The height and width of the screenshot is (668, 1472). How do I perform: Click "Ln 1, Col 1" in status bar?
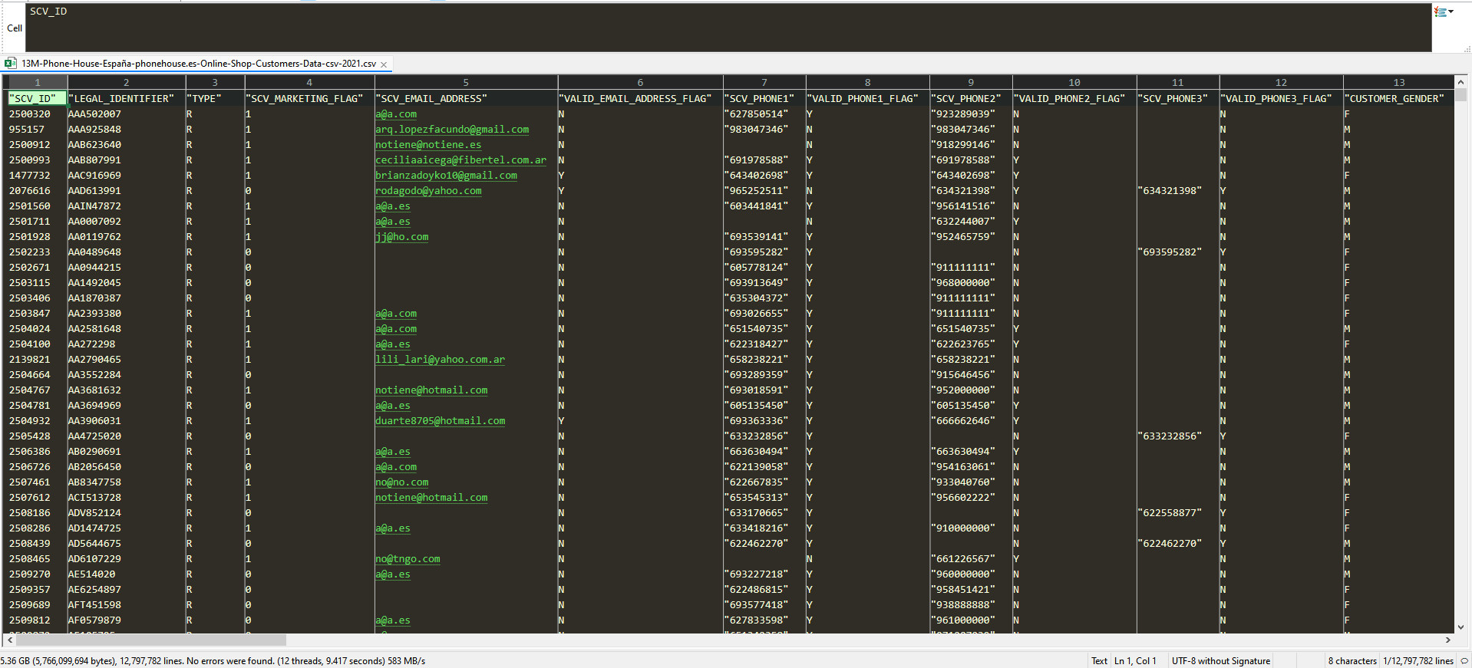pyautogui.click(x=1135, y=661)
